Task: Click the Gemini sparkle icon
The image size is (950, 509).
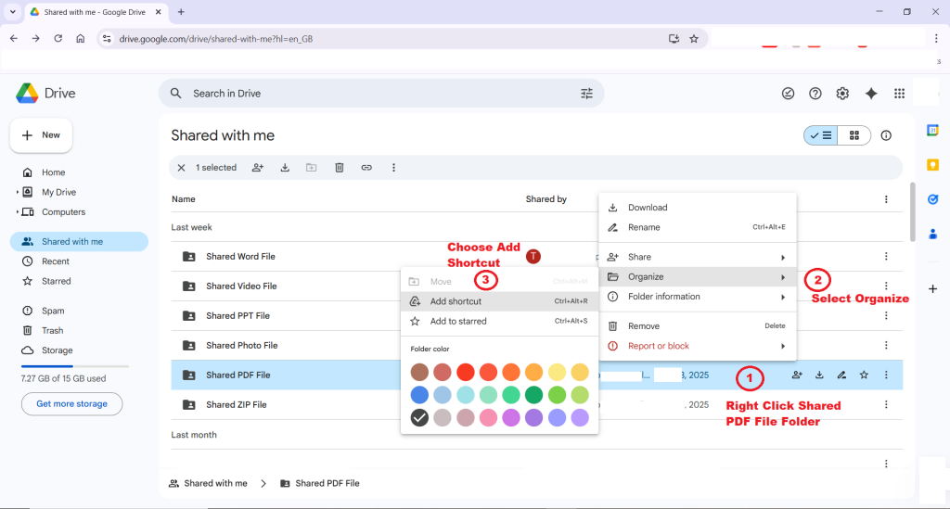Action: pos(871,94)
